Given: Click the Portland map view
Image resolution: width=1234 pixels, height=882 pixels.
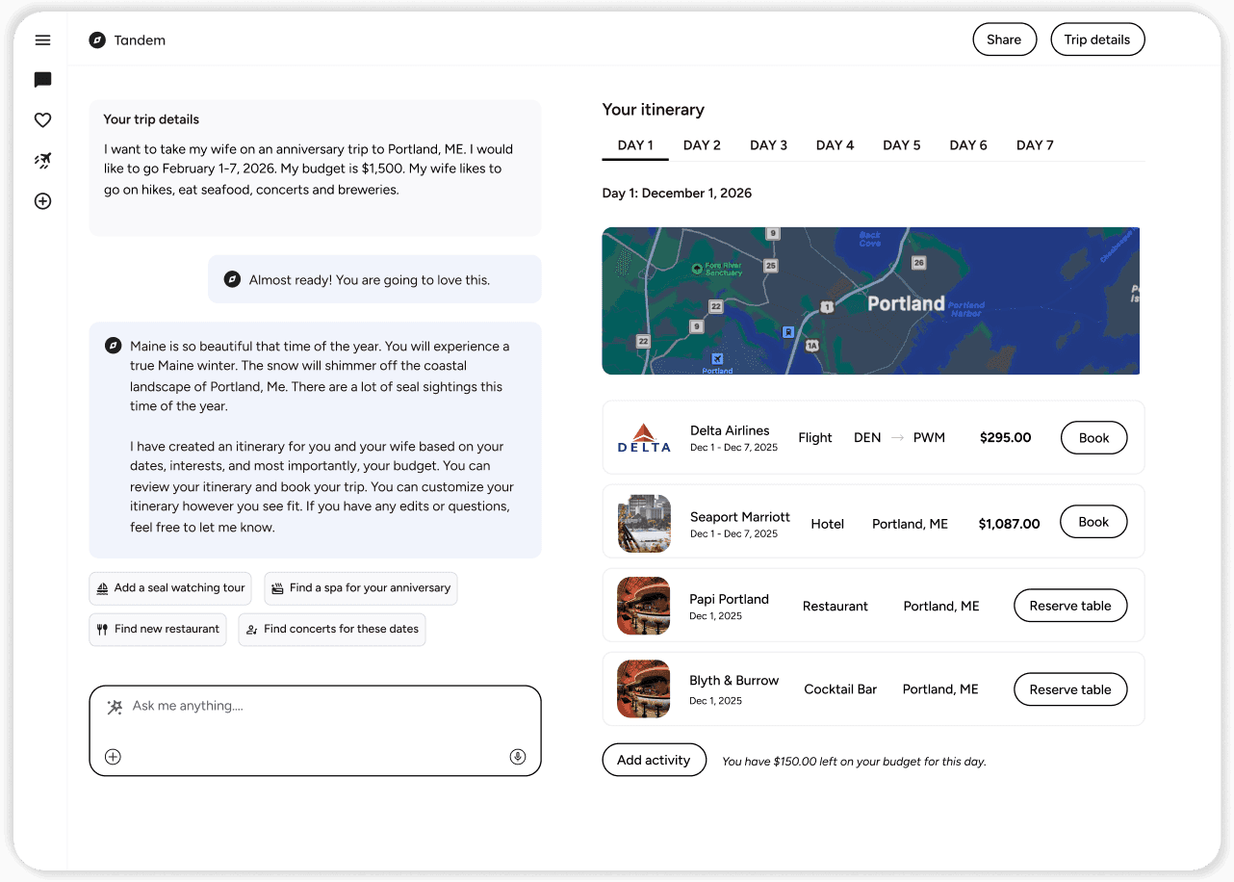Looking at the screenshot, I should (870, 300).
